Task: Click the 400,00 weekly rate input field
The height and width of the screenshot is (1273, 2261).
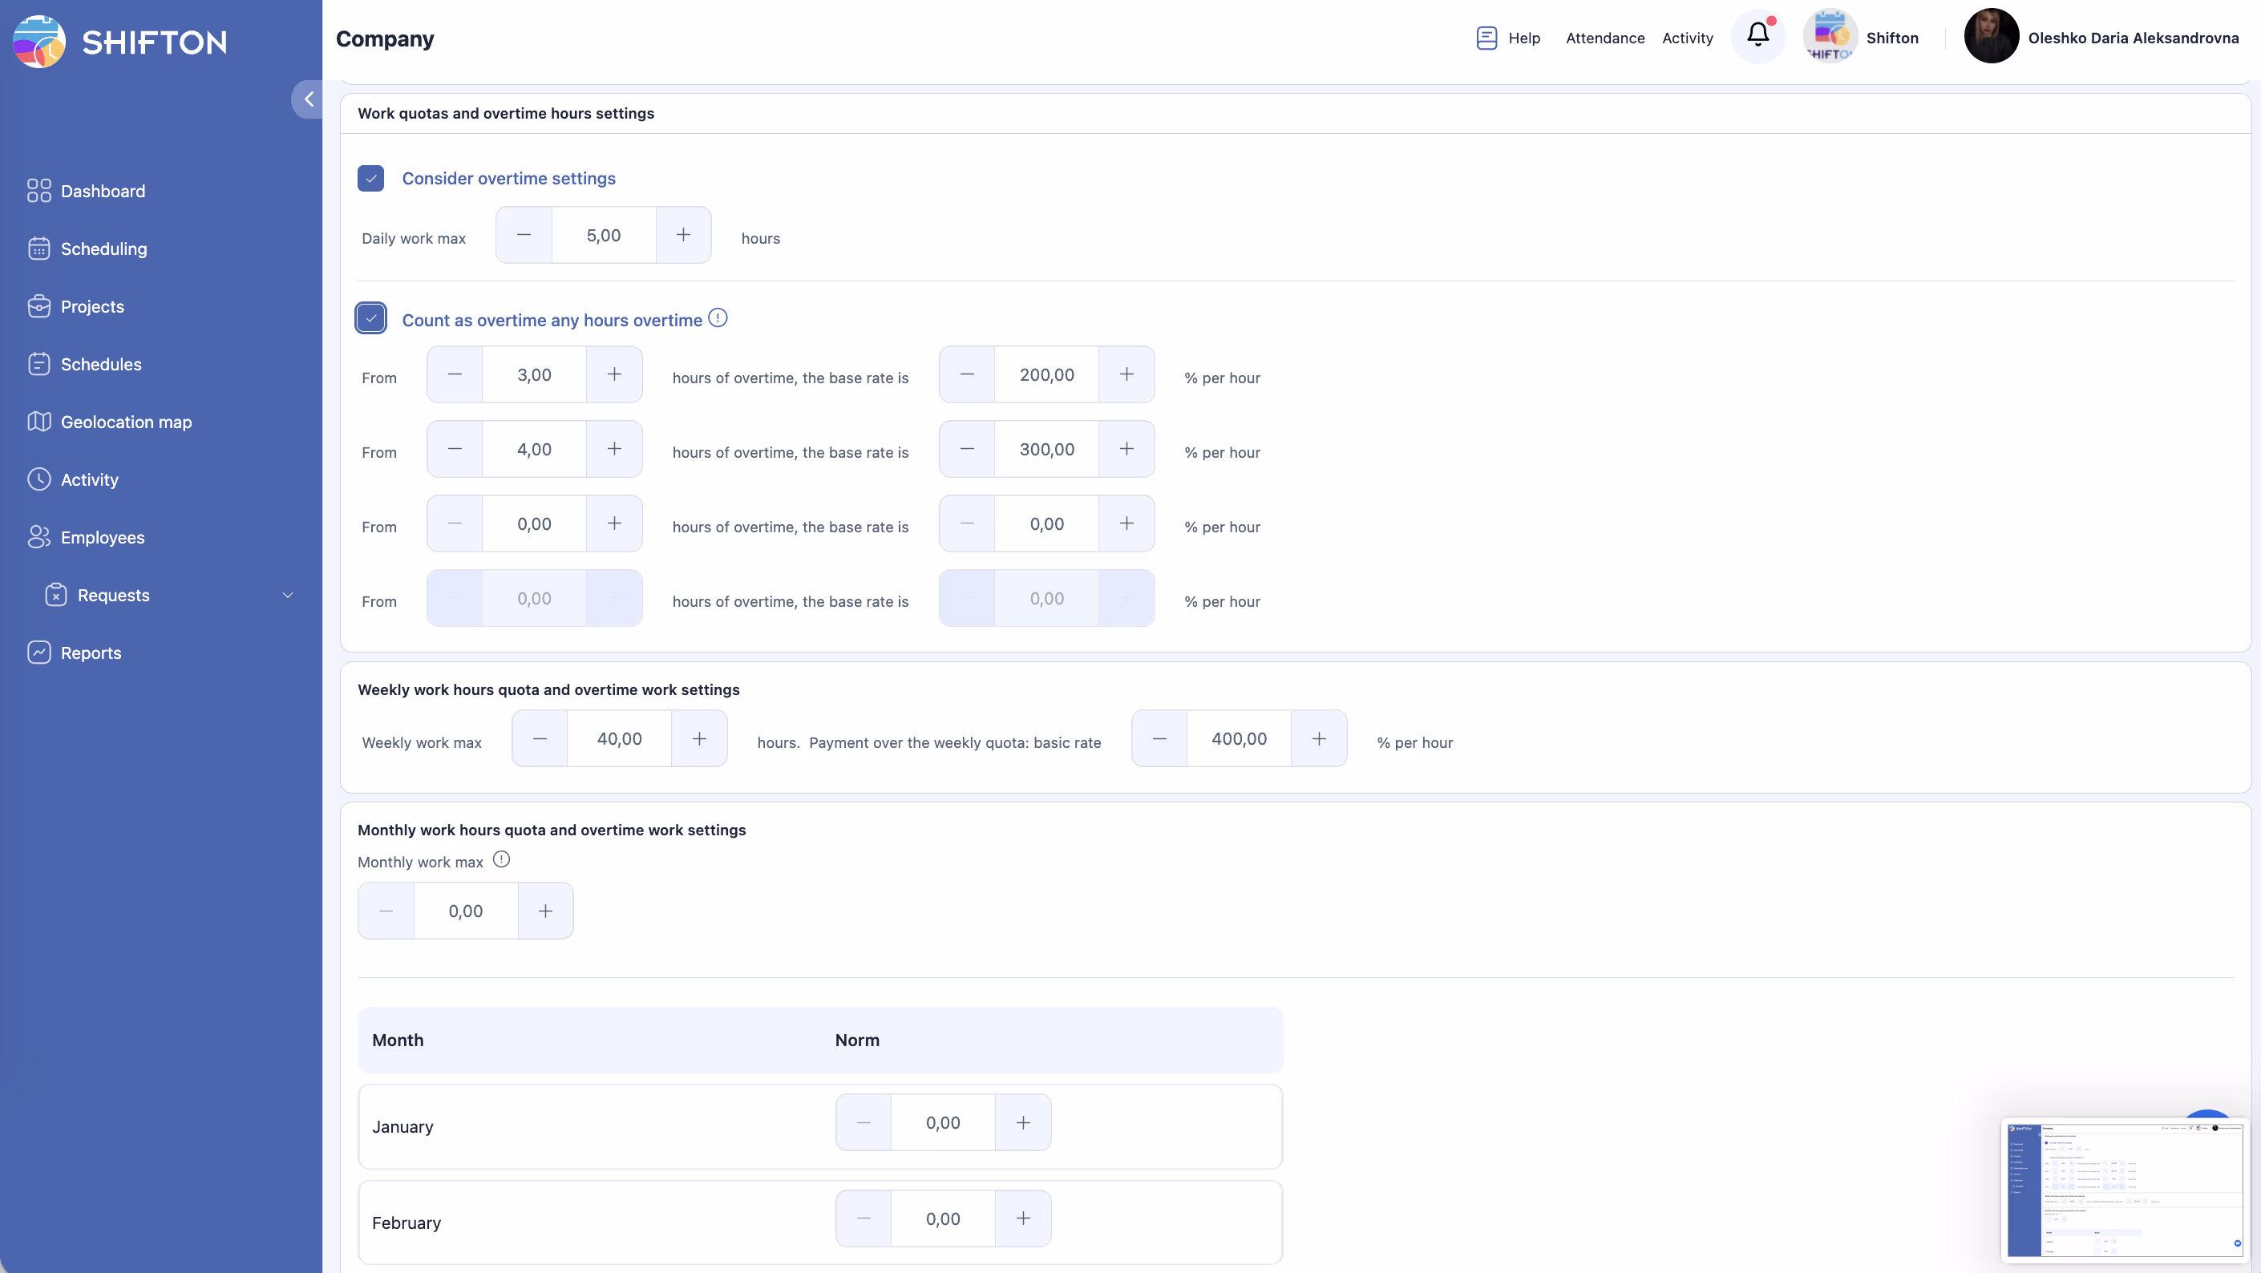Action: click(x=1239, y=738)
